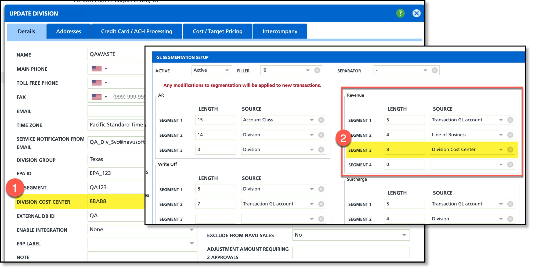Image resolution: width=535 pixels, height=269 pixels.
Task: Click Surcharge Segment 2 length field
Action: (x=404, y=219)
